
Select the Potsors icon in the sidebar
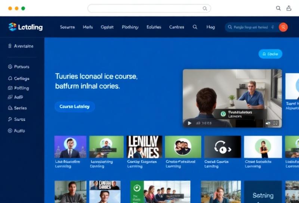10,67
